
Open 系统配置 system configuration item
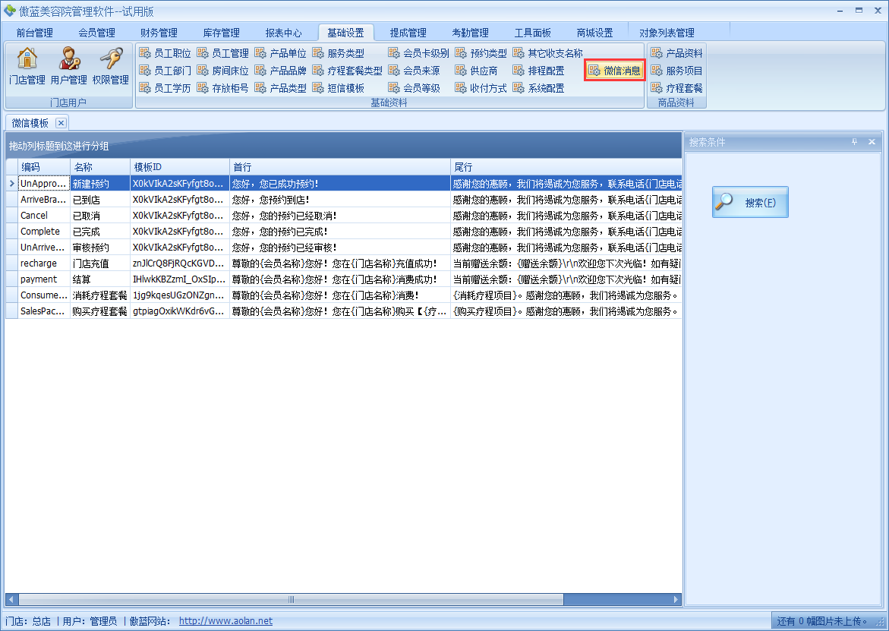click(538, 88)
